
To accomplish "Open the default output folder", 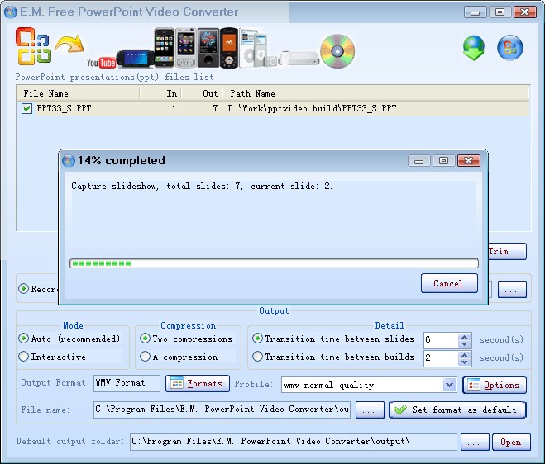I will point(511,443).
